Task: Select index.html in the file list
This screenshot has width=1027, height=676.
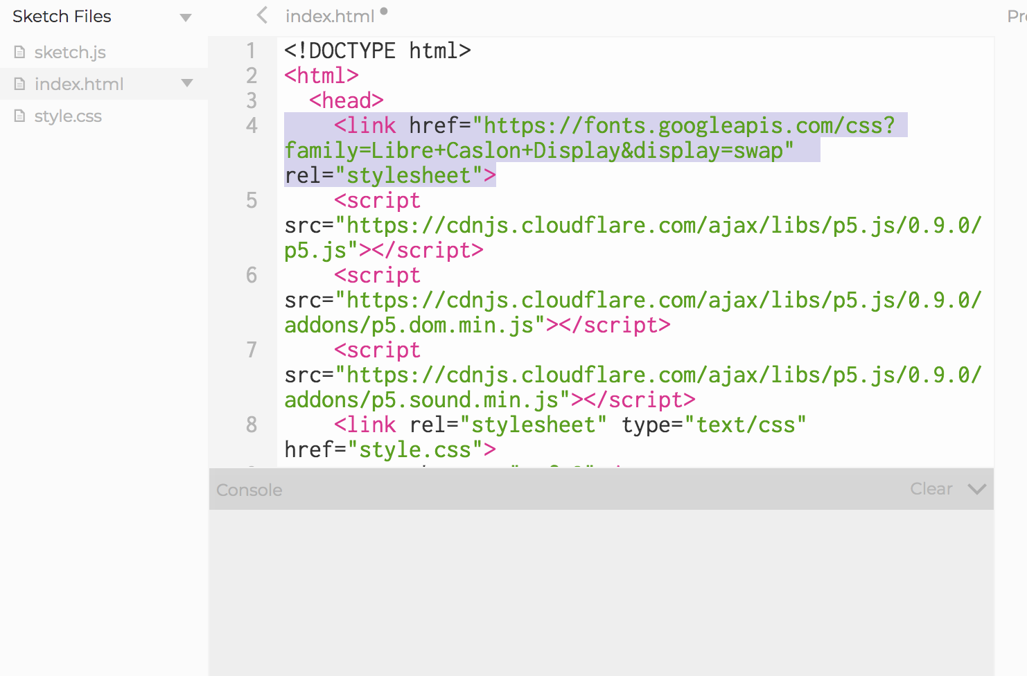Action: (x=104, y=84)
